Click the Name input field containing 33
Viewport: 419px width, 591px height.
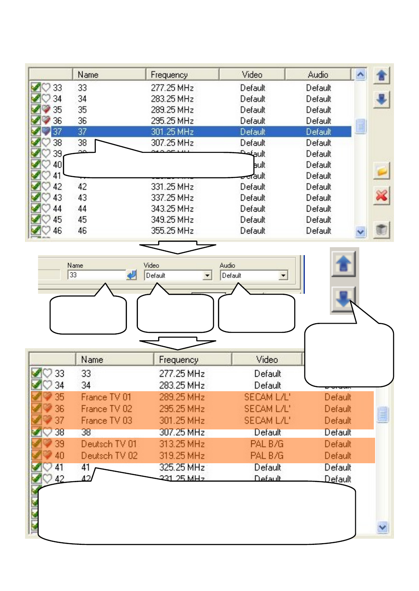[x=97, y=275]
